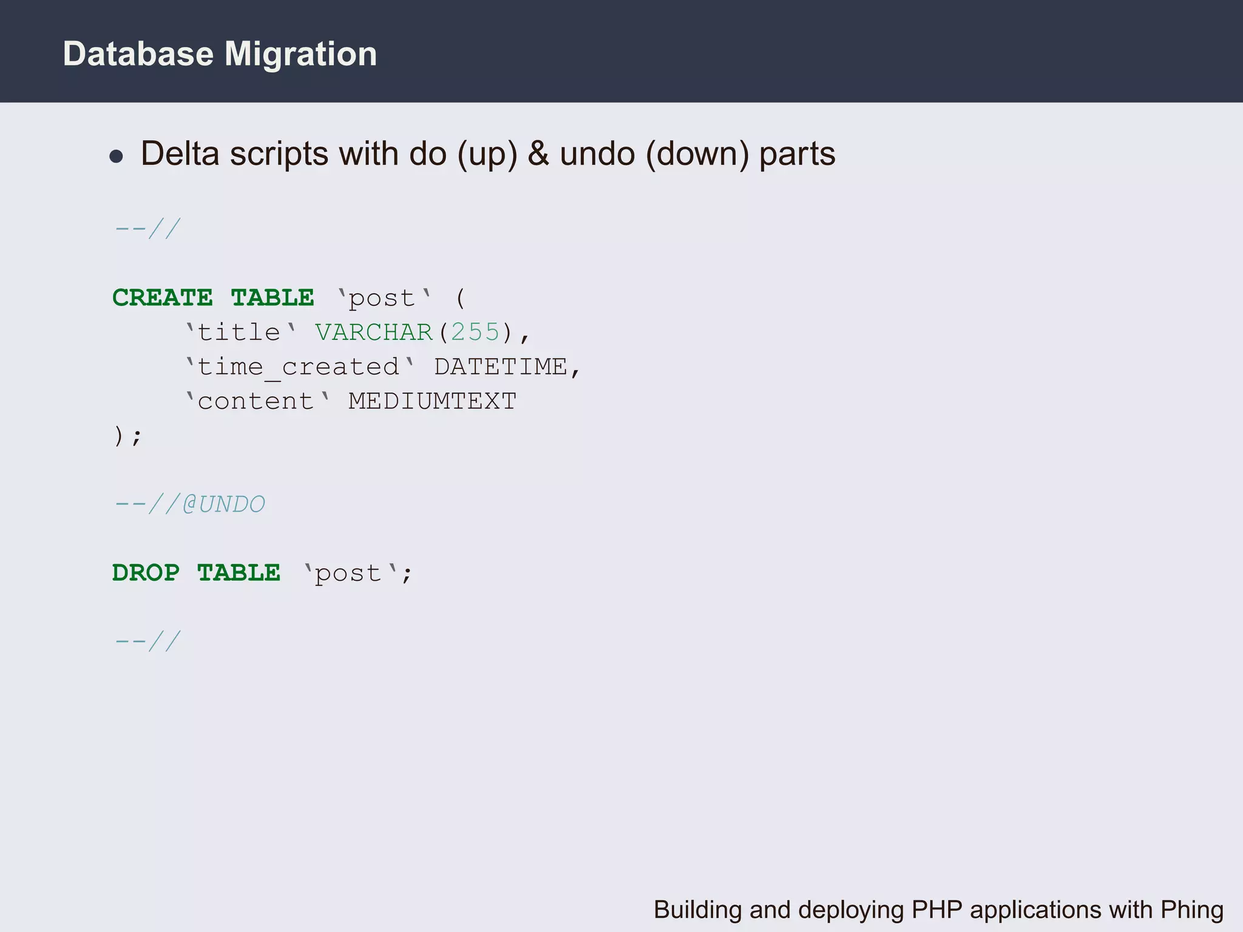The width and height of the screenshot is (1243, 932).
Task: Click the 'MEDIUMTEXT' data type
Action: tap(432, 402)
